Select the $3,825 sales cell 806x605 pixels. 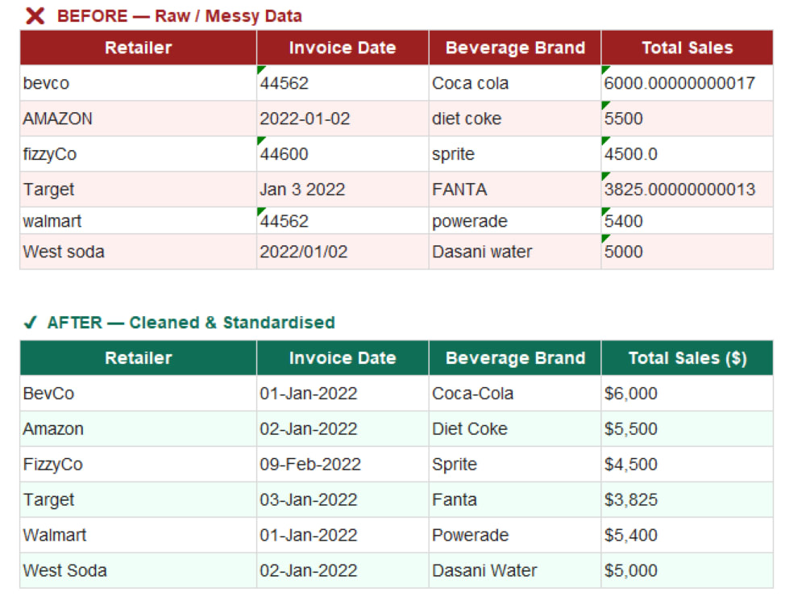[688, 500]
